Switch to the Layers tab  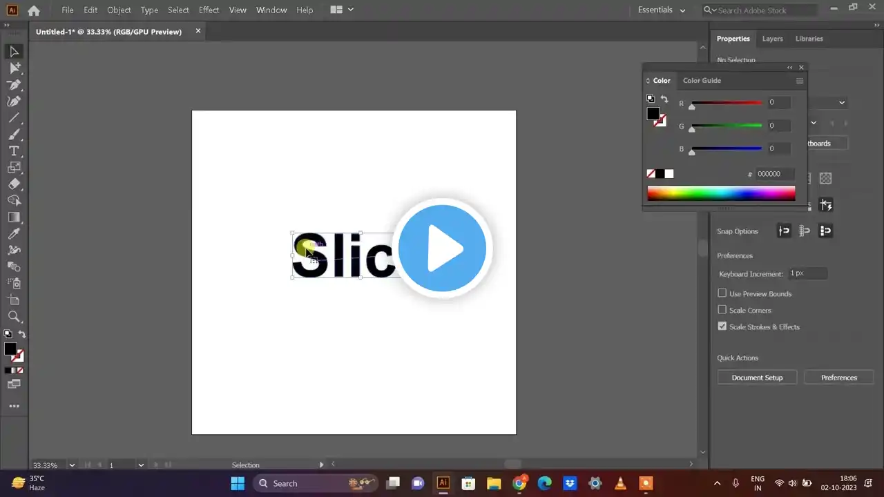772,39
